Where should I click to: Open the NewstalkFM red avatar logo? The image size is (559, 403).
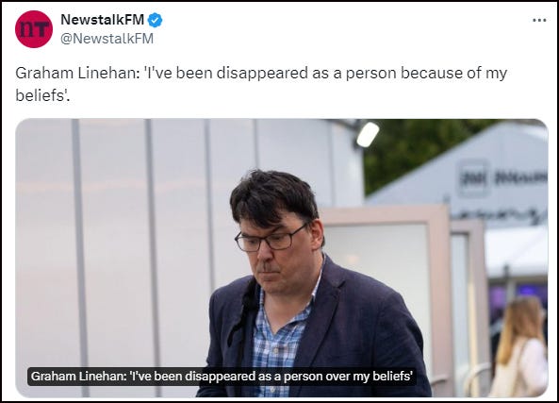click(x=34, y=29)
